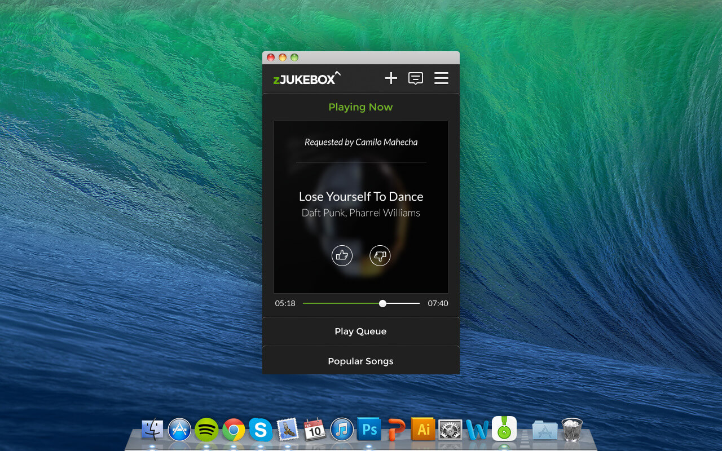Dislike the song with thumbs down
The width and height of the screenshot is (722, 451).
[380, 255]
